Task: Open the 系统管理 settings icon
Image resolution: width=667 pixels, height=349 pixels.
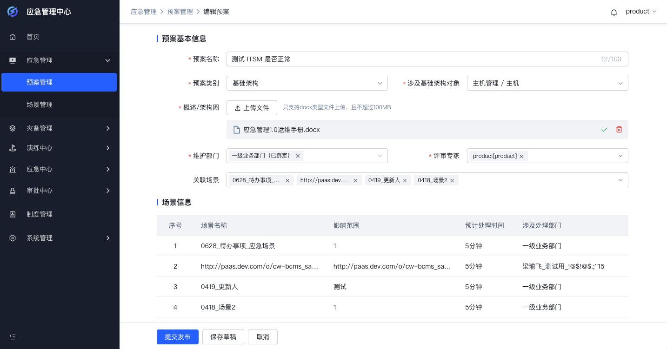Action: [12, 238]
